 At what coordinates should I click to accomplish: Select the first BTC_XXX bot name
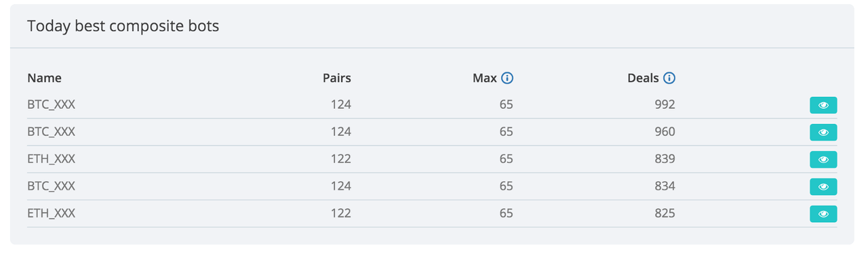pos(51,105)
